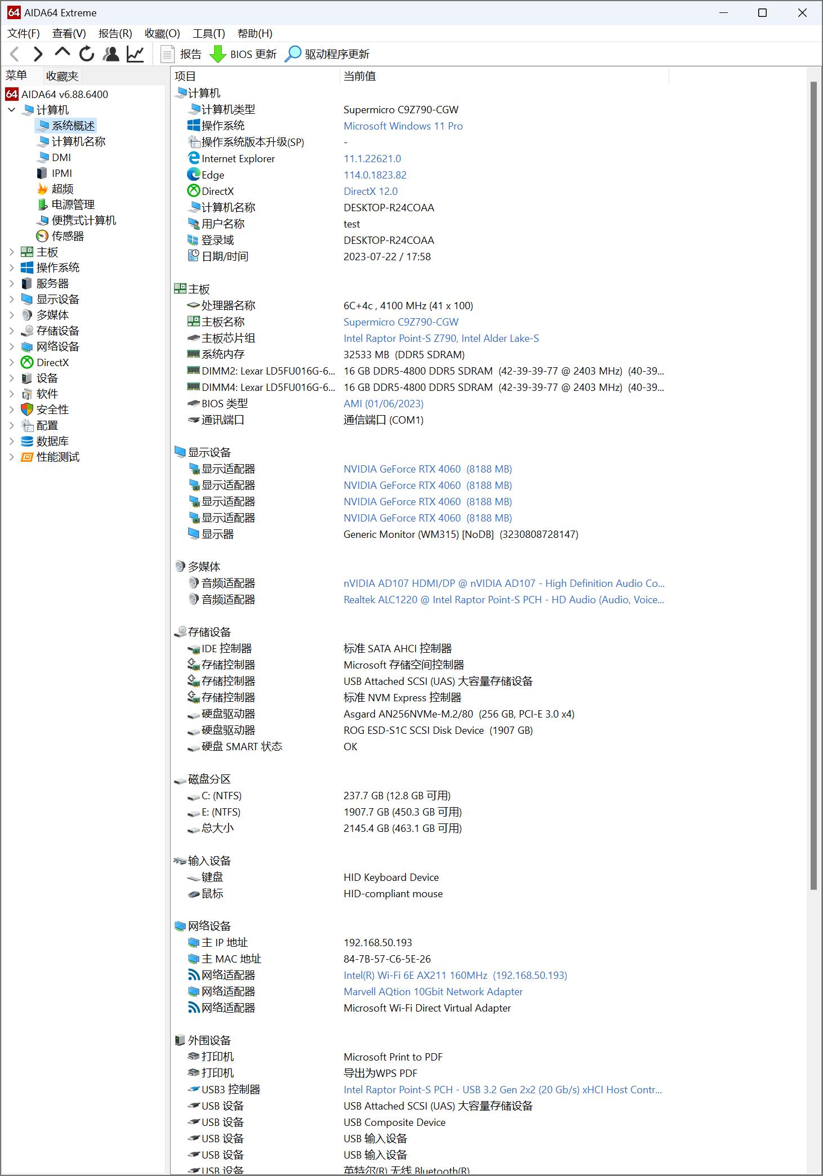Viewport: 823px width, 1176px height.
Task: Click the 电源管理 battery icon
Action: point(43,204)
